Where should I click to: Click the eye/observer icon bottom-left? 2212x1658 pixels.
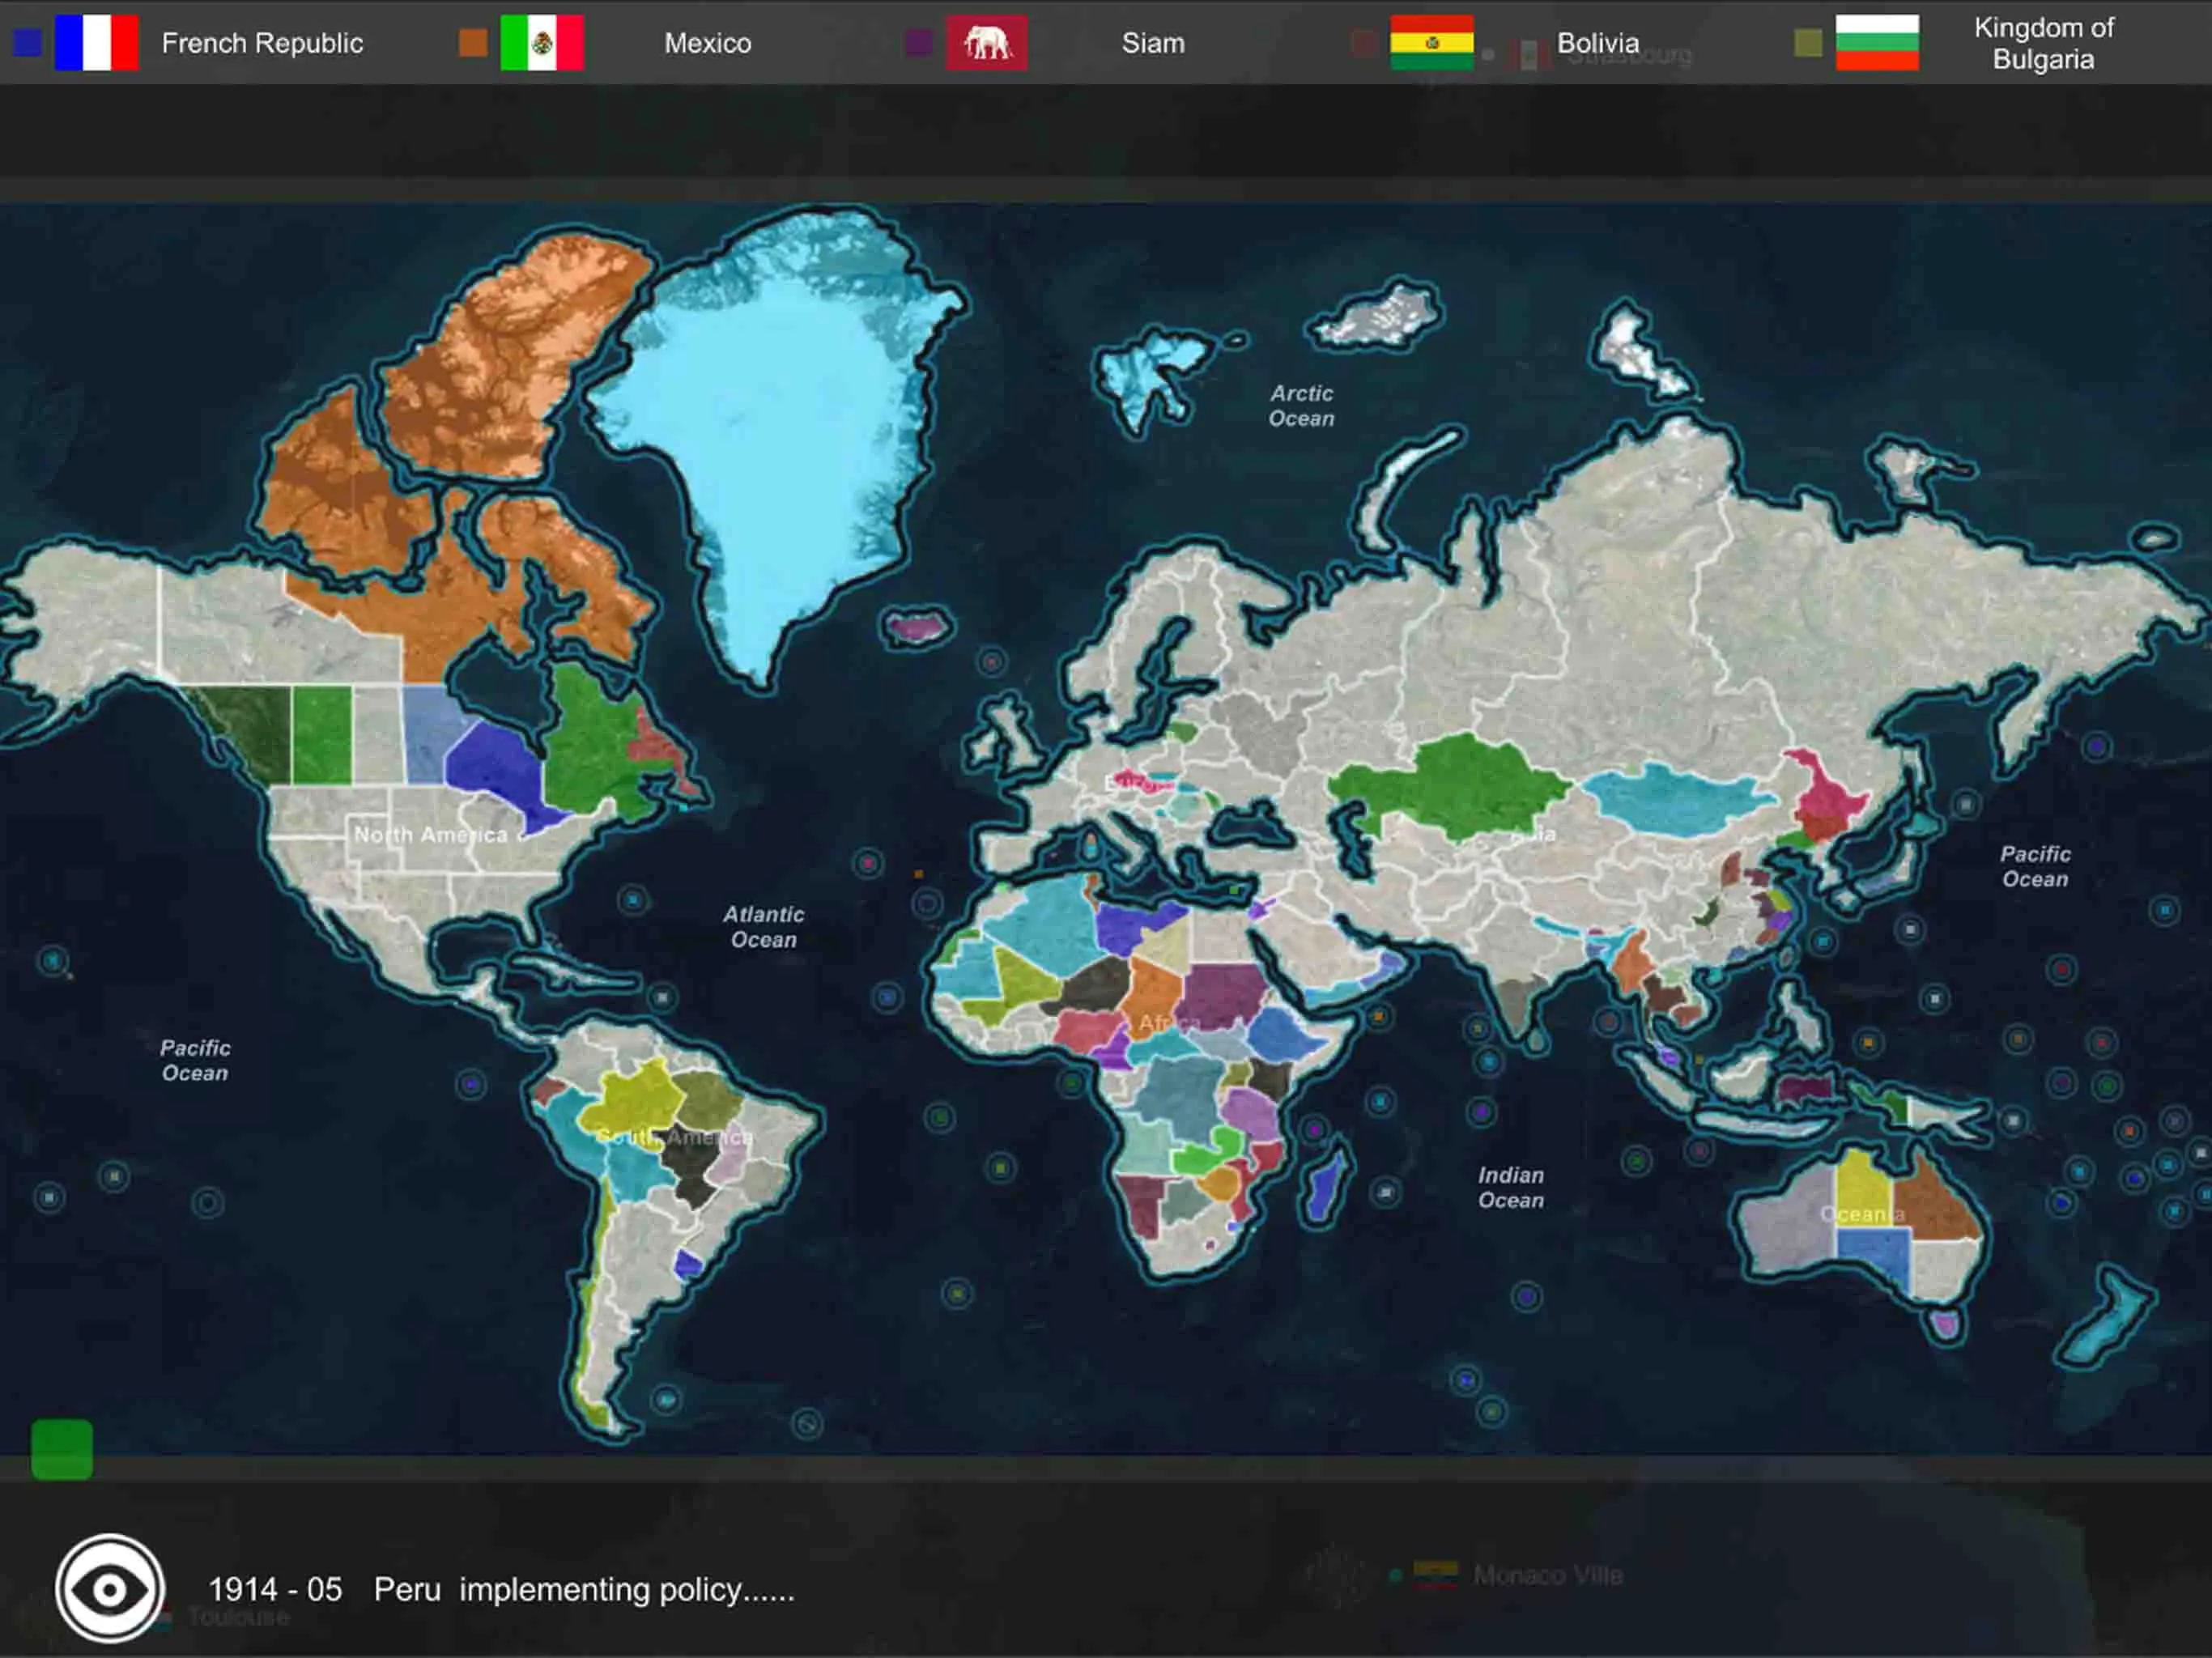tap(110, 1588)
